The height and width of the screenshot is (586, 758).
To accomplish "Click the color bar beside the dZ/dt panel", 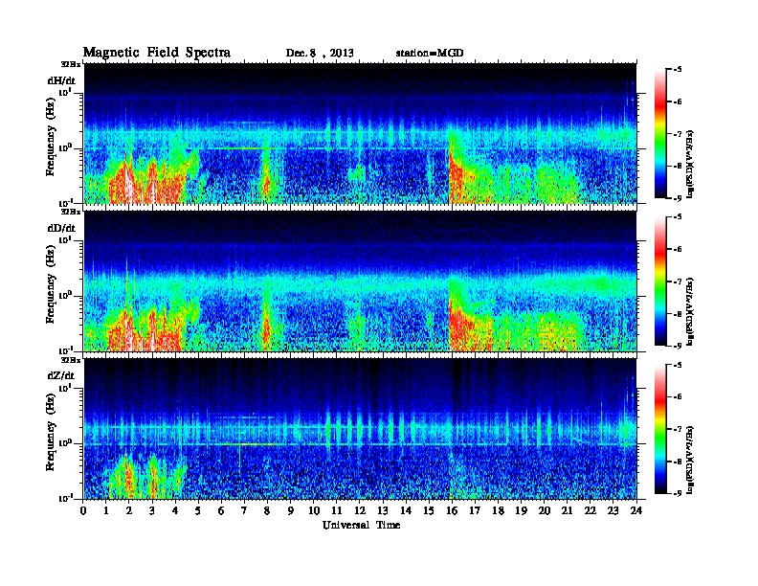I will click(x=659, y=429).
